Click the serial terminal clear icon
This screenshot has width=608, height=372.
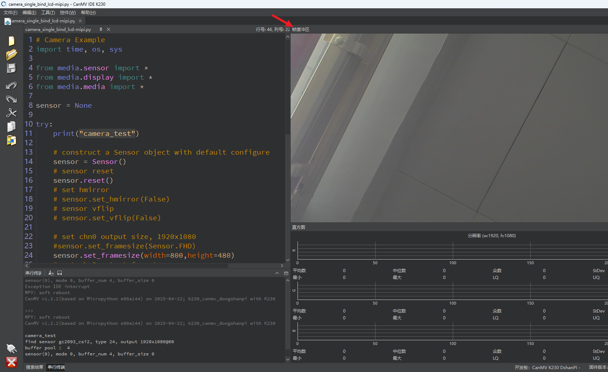(51, 273)
